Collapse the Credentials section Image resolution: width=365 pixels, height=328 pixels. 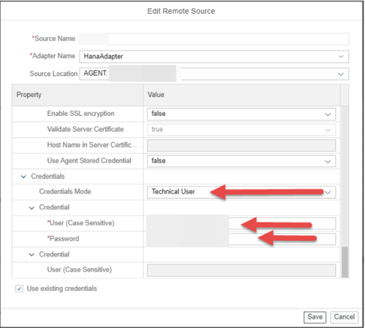[x=23, y=176]
